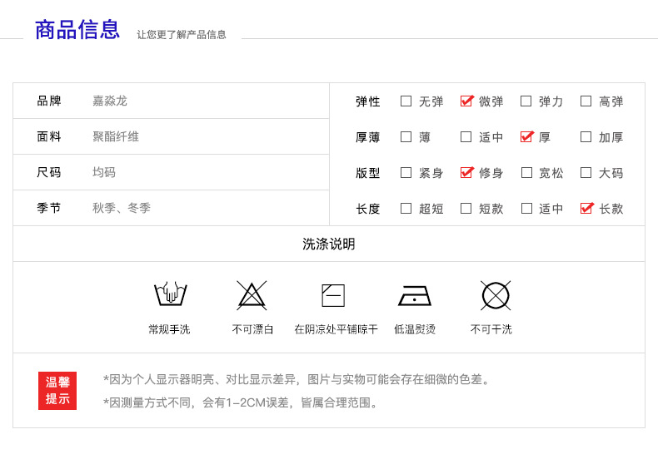Click the 厚薄 row label
The image size is (658, 454).
(x=368, y=137)
